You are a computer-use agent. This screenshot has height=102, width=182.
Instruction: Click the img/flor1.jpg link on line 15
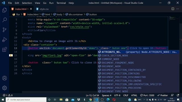(52, 56)
